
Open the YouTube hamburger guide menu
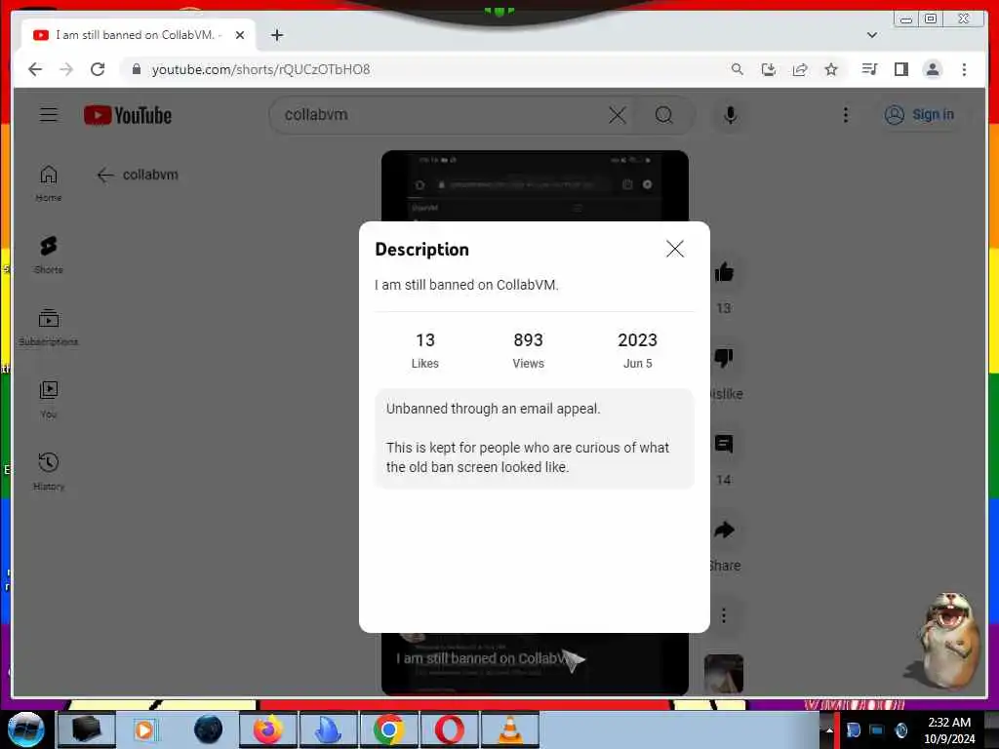(49, 115)
